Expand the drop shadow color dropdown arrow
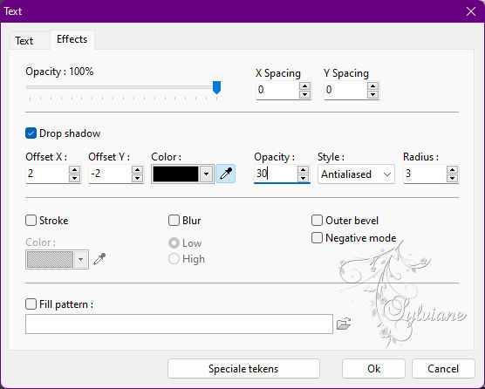The image size is (485, 389). point(207,174)
